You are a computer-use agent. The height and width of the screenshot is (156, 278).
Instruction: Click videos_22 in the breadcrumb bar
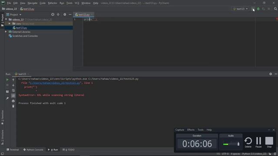tap(10, 9)
